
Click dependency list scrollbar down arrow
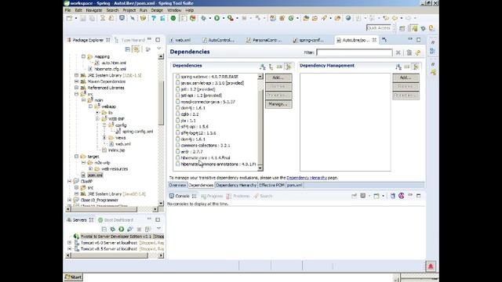(x=260, y=168)
